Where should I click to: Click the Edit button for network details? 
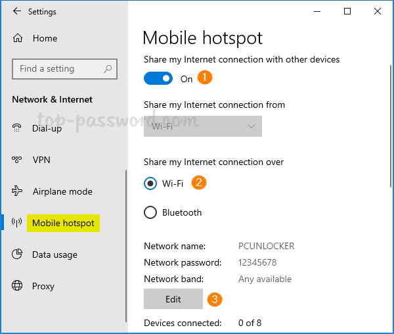[x=173, y=299]
